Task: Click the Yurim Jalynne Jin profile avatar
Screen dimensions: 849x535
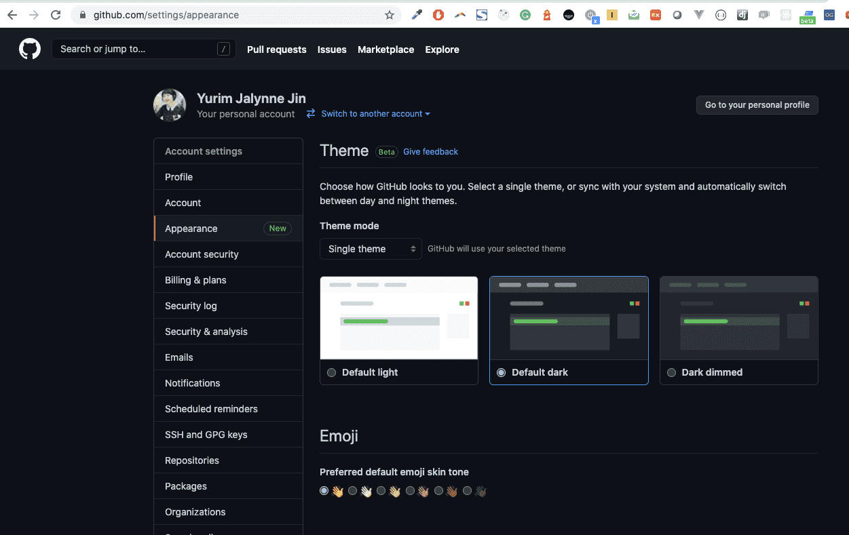Action: point(170,105)
